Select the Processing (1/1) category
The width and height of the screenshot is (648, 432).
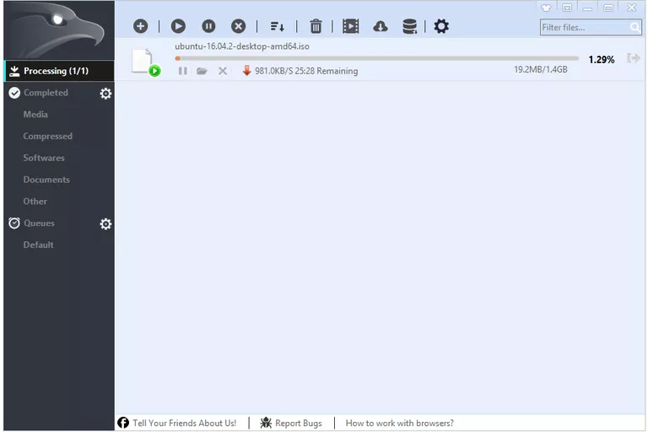59,71
